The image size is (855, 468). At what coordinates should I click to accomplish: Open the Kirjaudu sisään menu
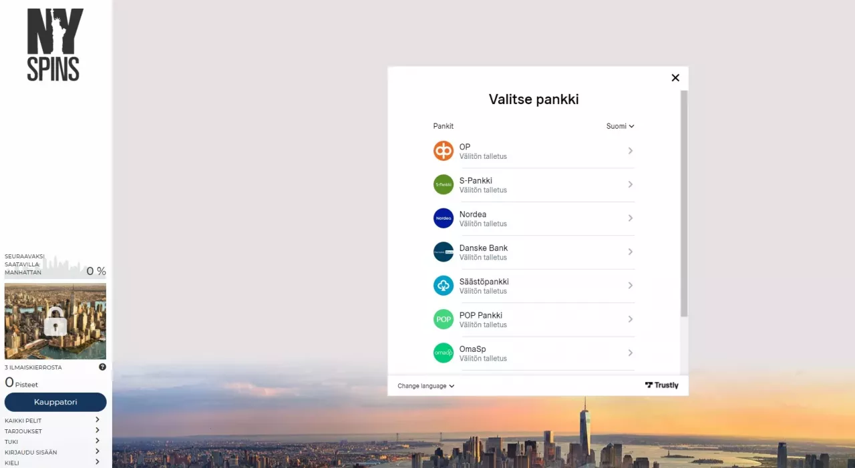[x=52, y=452]
